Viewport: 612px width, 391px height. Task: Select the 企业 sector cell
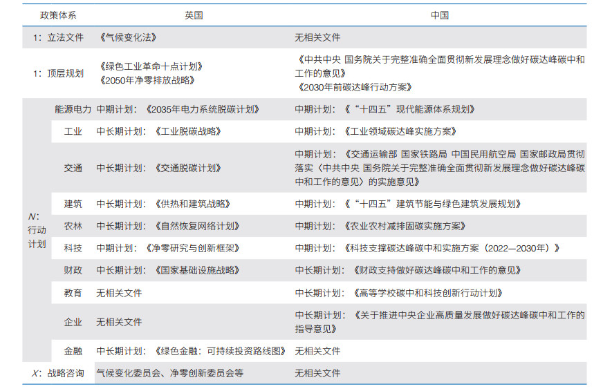click(73, 322)
